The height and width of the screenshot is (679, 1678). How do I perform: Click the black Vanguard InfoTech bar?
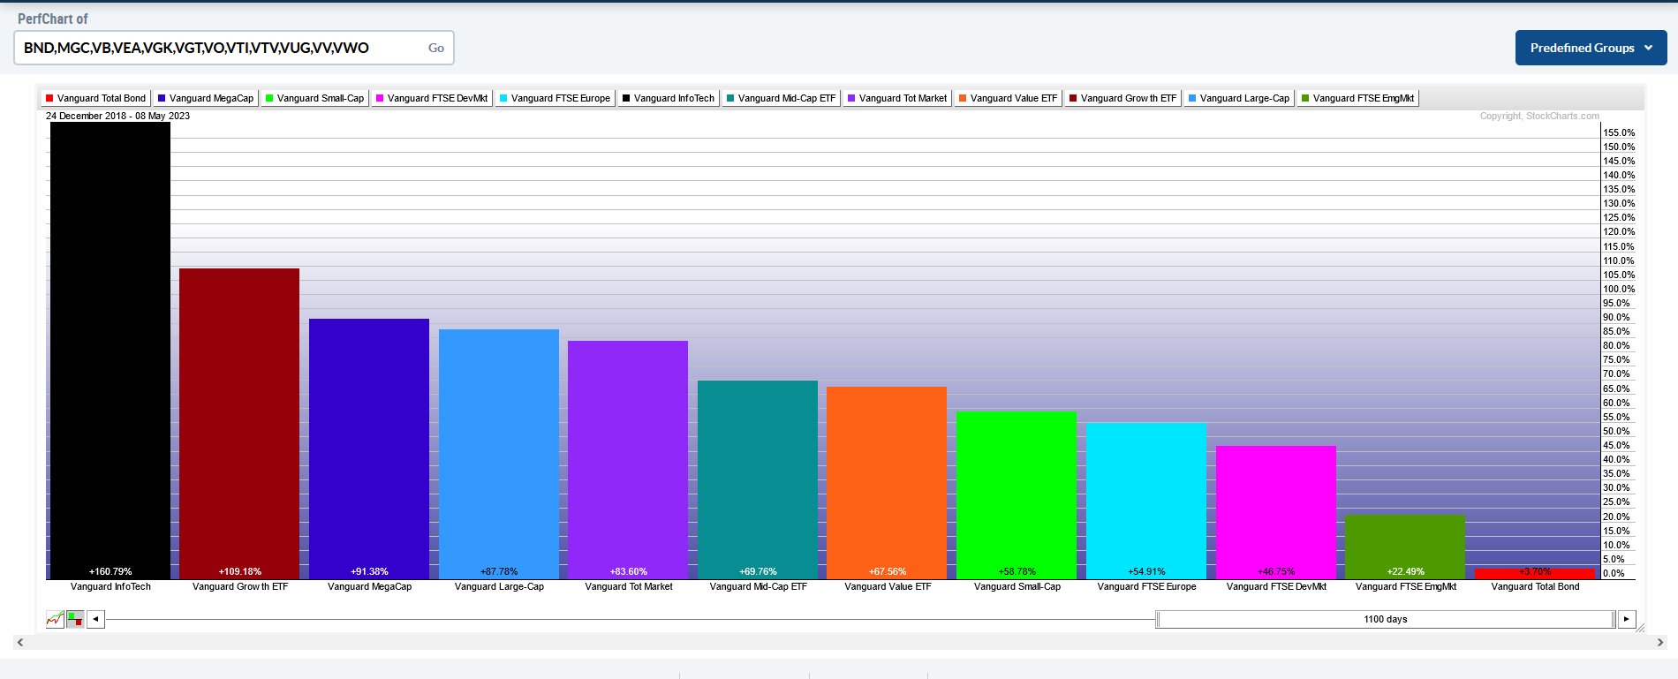tap(110, 351)
